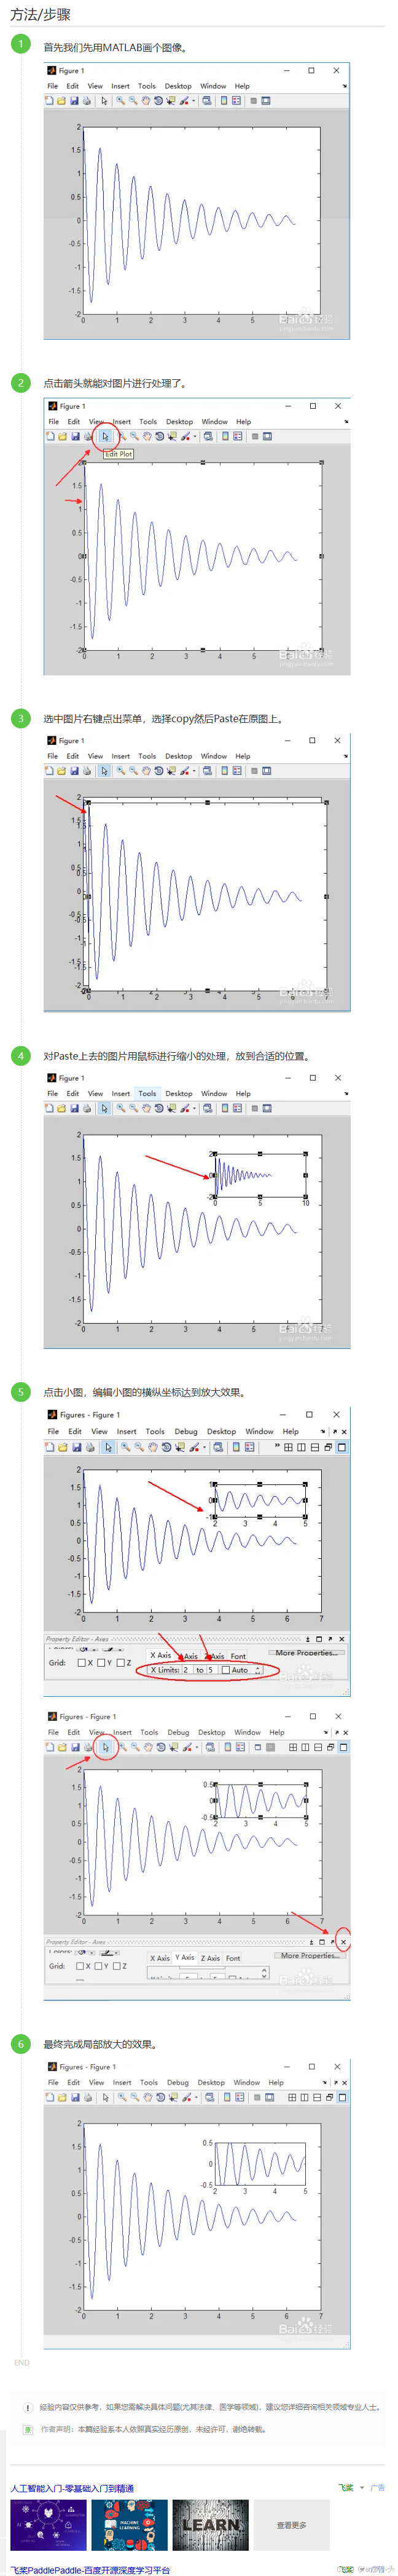Open Machine Learning ad thumbnail
Viewport: 398px width, 2576px height.
pyautogui.click(x=129, y=2524)
